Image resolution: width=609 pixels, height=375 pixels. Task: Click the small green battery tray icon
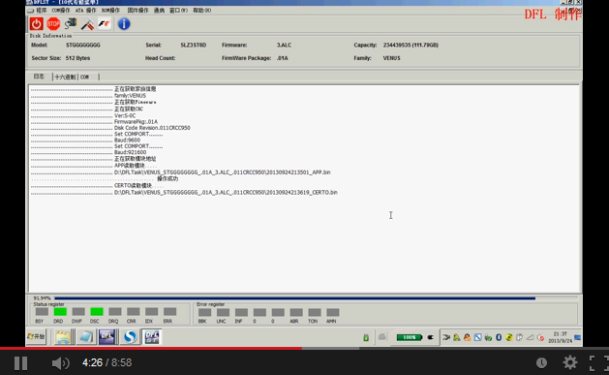click(366, 337)
